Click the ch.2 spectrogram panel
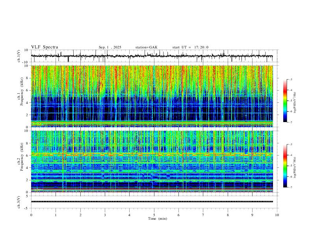This screenshot has height=241, width=312. pyautogui.click(x=152, y=161)
